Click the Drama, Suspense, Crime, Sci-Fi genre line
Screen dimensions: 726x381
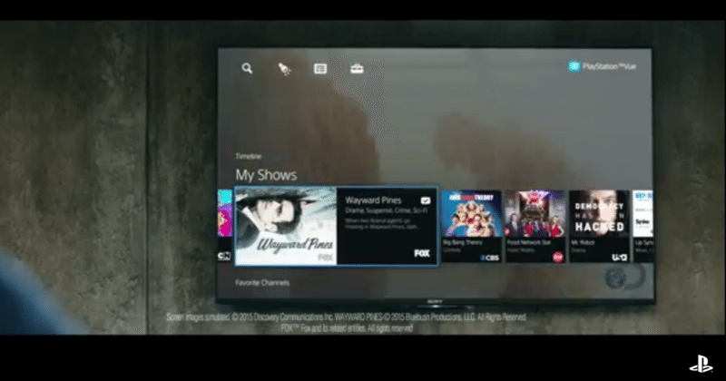[x=387, y=210]
